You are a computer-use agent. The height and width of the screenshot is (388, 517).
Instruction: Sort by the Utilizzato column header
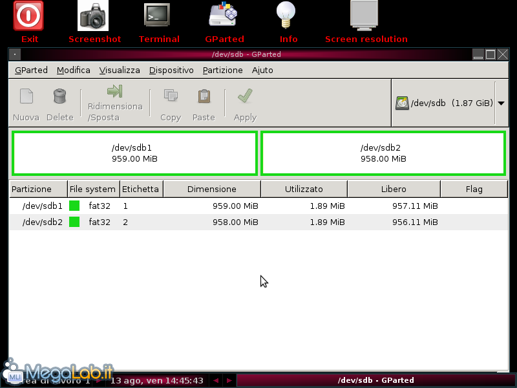point(304,189)
